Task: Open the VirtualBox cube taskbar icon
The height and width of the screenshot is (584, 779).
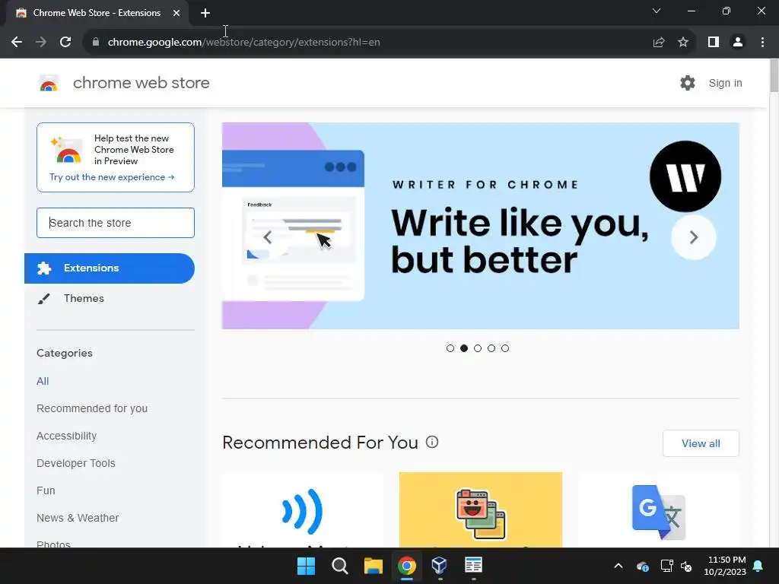Action: tap(440, 566)
